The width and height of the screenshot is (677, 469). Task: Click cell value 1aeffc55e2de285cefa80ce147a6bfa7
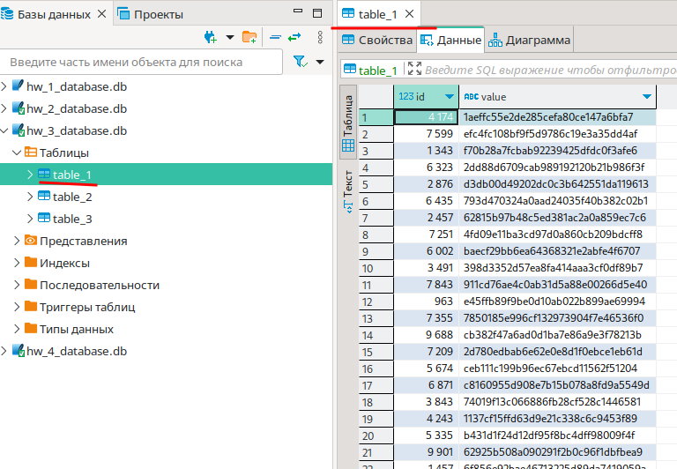click(557, 117)
